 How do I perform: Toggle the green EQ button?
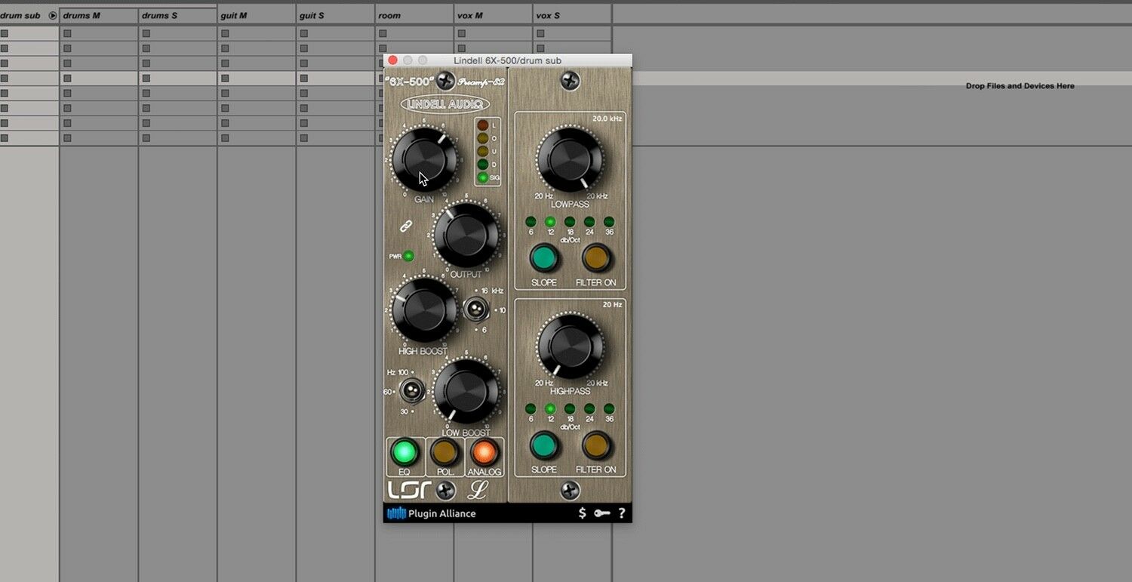[405, 452]
